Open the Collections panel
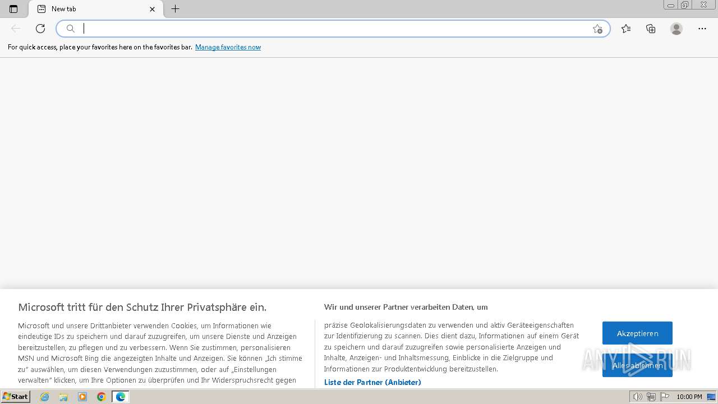Image resolution: width=718 pixels, height=404 pixels. coord(651,29)
